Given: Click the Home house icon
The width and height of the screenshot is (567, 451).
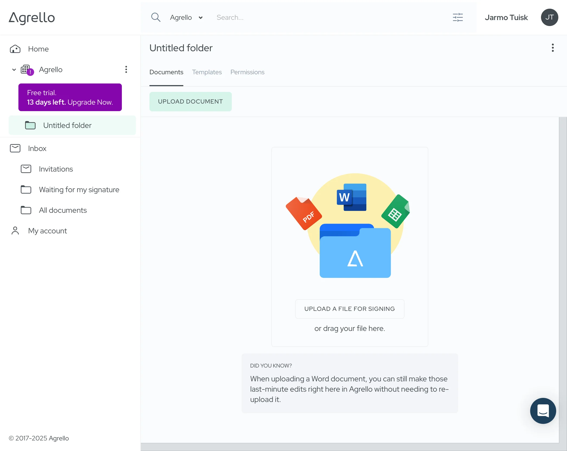Looking at the screenshot, I should click(x=15, y=49).
